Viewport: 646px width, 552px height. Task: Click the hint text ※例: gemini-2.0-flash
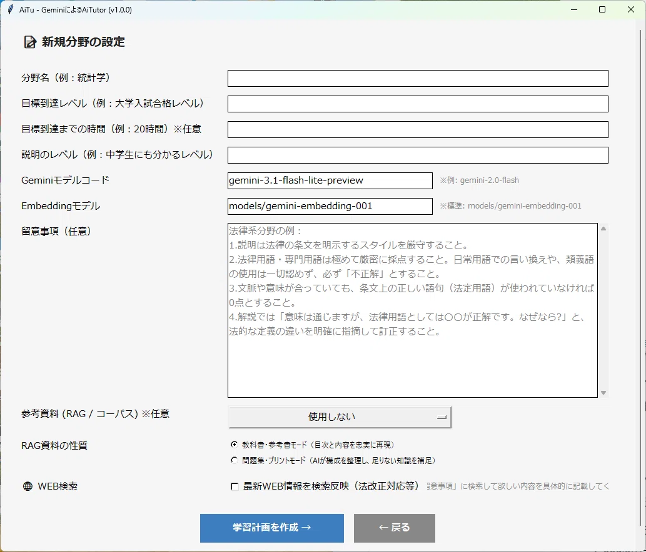(479, 180)
